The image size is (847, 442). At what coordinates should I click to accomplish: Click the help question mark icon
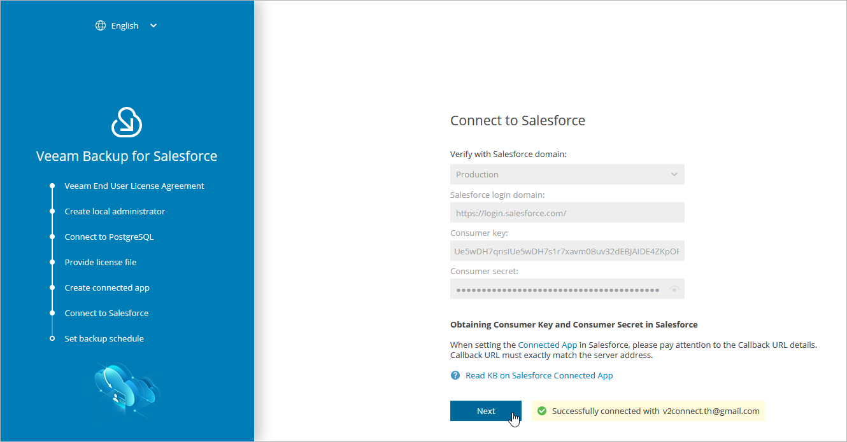point(455,375)
